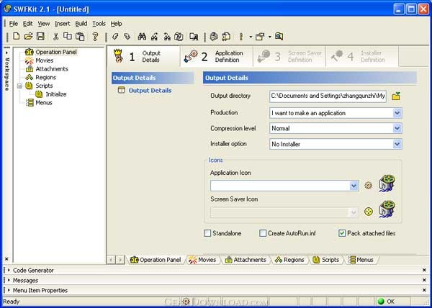Screen dimensions: 432x308
Task: Switch to the Attachments bottom tab
Action: 246,260
